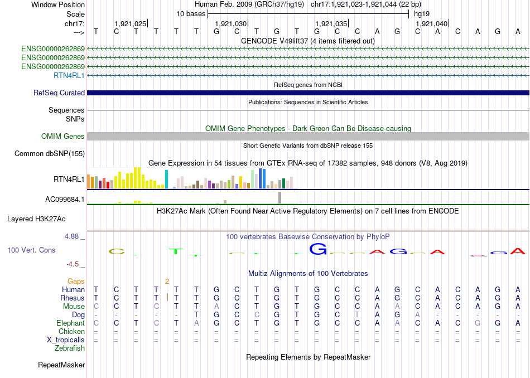Screen dimensions: 530x378
Task: Select the Mouse alignment row label
Action: pos(74,307)
